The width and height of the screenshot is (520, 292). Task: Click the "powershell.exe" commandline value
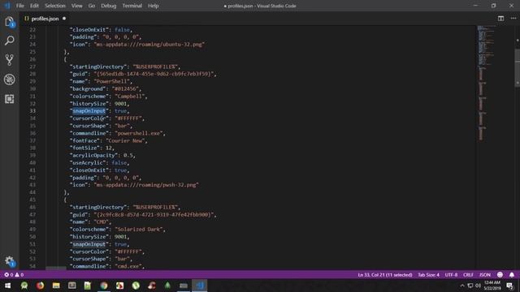[x=139, y=133]
